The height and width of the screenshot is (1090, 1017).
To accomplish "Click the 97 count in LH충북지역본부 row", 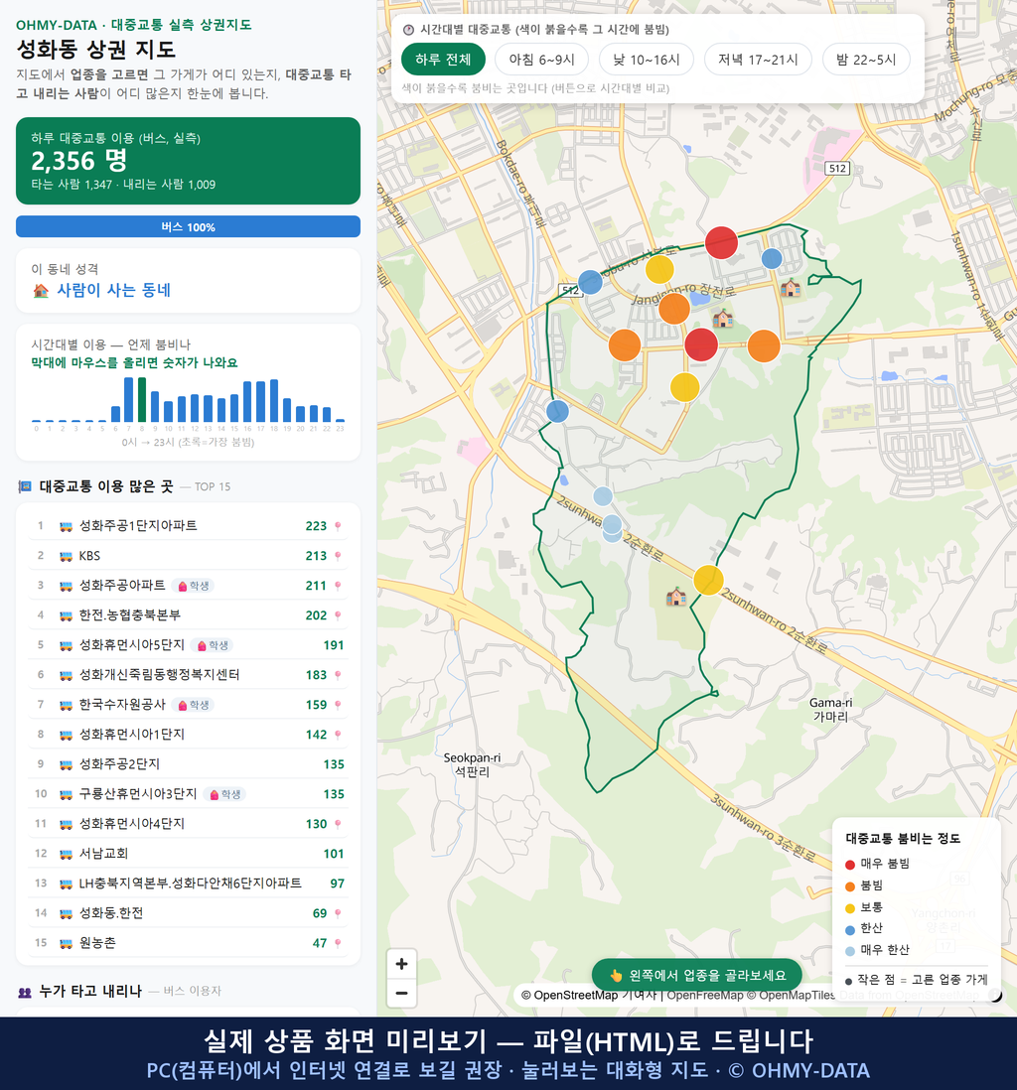I will [x=338, y=884].
